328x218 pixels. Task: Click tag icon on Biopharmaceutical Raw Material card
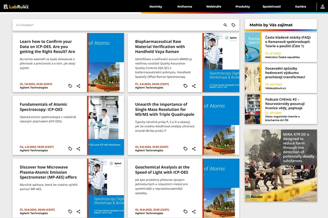(x=186, y=86)
